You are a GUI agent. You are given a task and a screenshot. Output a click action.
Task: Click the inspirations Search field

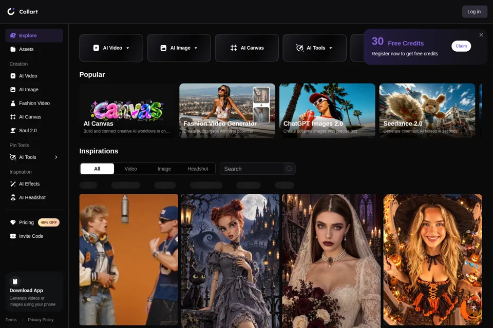point(257,169)
